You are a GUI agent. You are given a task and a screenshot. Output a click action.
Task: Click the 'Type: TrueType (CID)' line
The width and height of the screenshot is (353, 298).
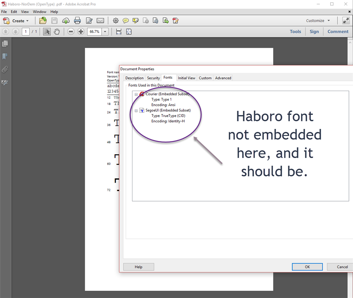point(168,115)
